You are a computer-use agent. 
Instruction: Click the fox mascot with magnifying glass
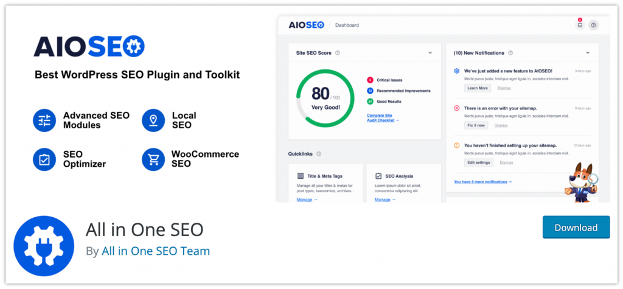(581, 182)
